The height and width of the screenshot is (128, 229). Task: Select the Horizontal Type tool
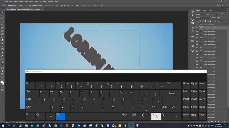click(3, 62)
